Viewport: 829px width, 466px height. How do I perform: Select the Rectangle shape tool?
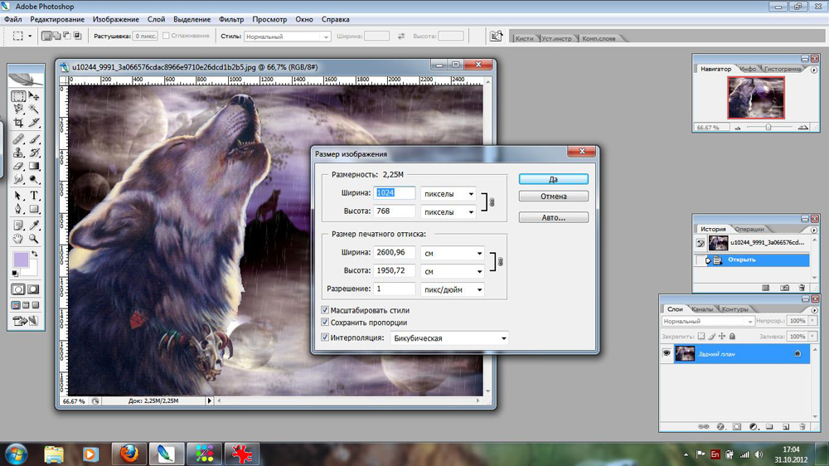34,209
